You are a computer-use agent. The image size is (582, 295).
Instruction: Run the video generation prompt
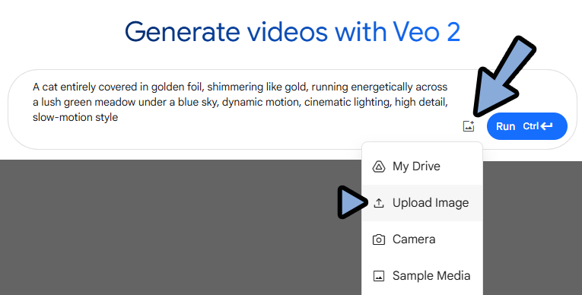point(527,126)
